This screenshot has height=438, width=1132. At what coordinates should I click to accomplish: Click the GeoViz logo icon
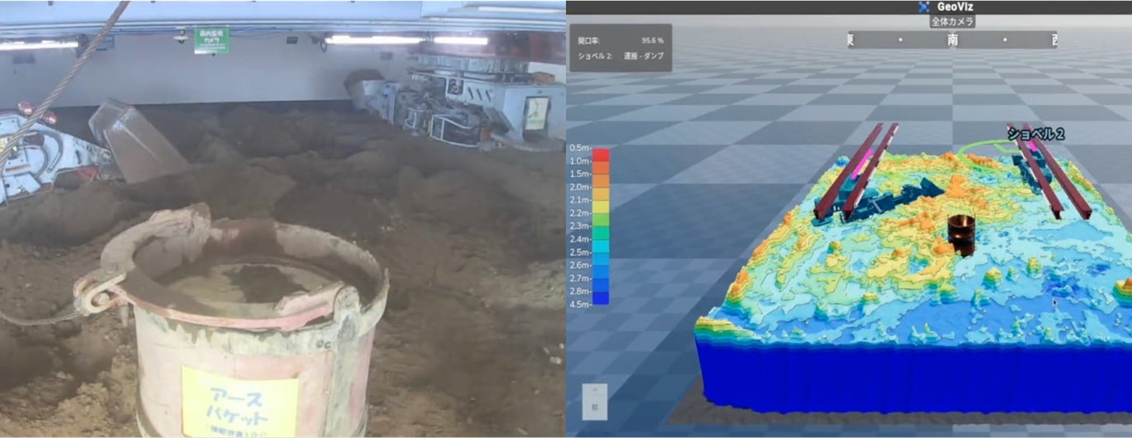pos(924,7)
